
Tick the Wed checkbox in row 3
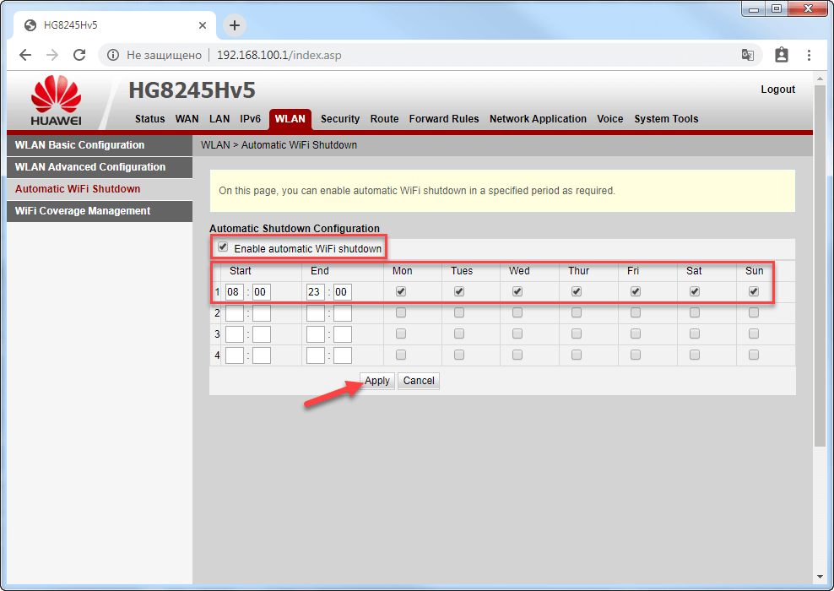click(517, 333)
